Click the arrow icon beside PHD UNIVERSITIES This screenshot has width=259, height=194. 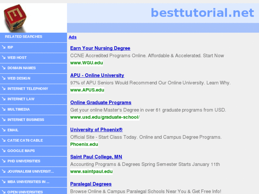(x=4, y=161)
